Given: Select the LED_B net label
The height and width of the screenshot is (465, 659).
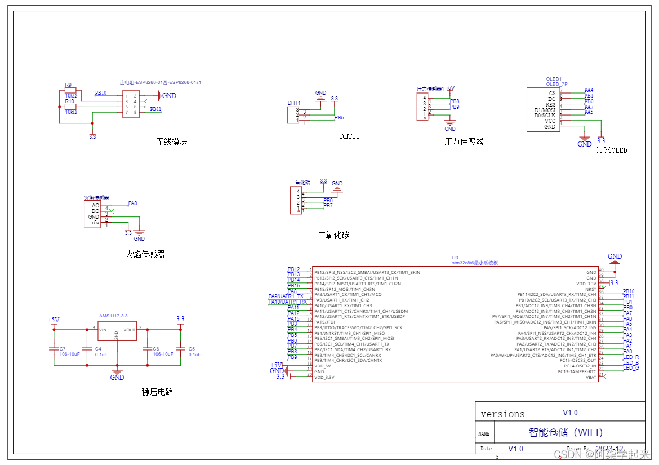Looking at the screenshot, I should [631, 362].
